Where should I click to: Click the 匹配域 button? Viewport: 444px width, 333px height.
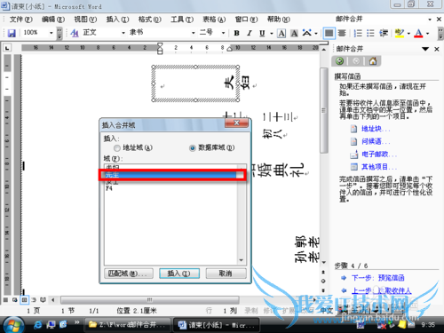[x=129, y=274]
